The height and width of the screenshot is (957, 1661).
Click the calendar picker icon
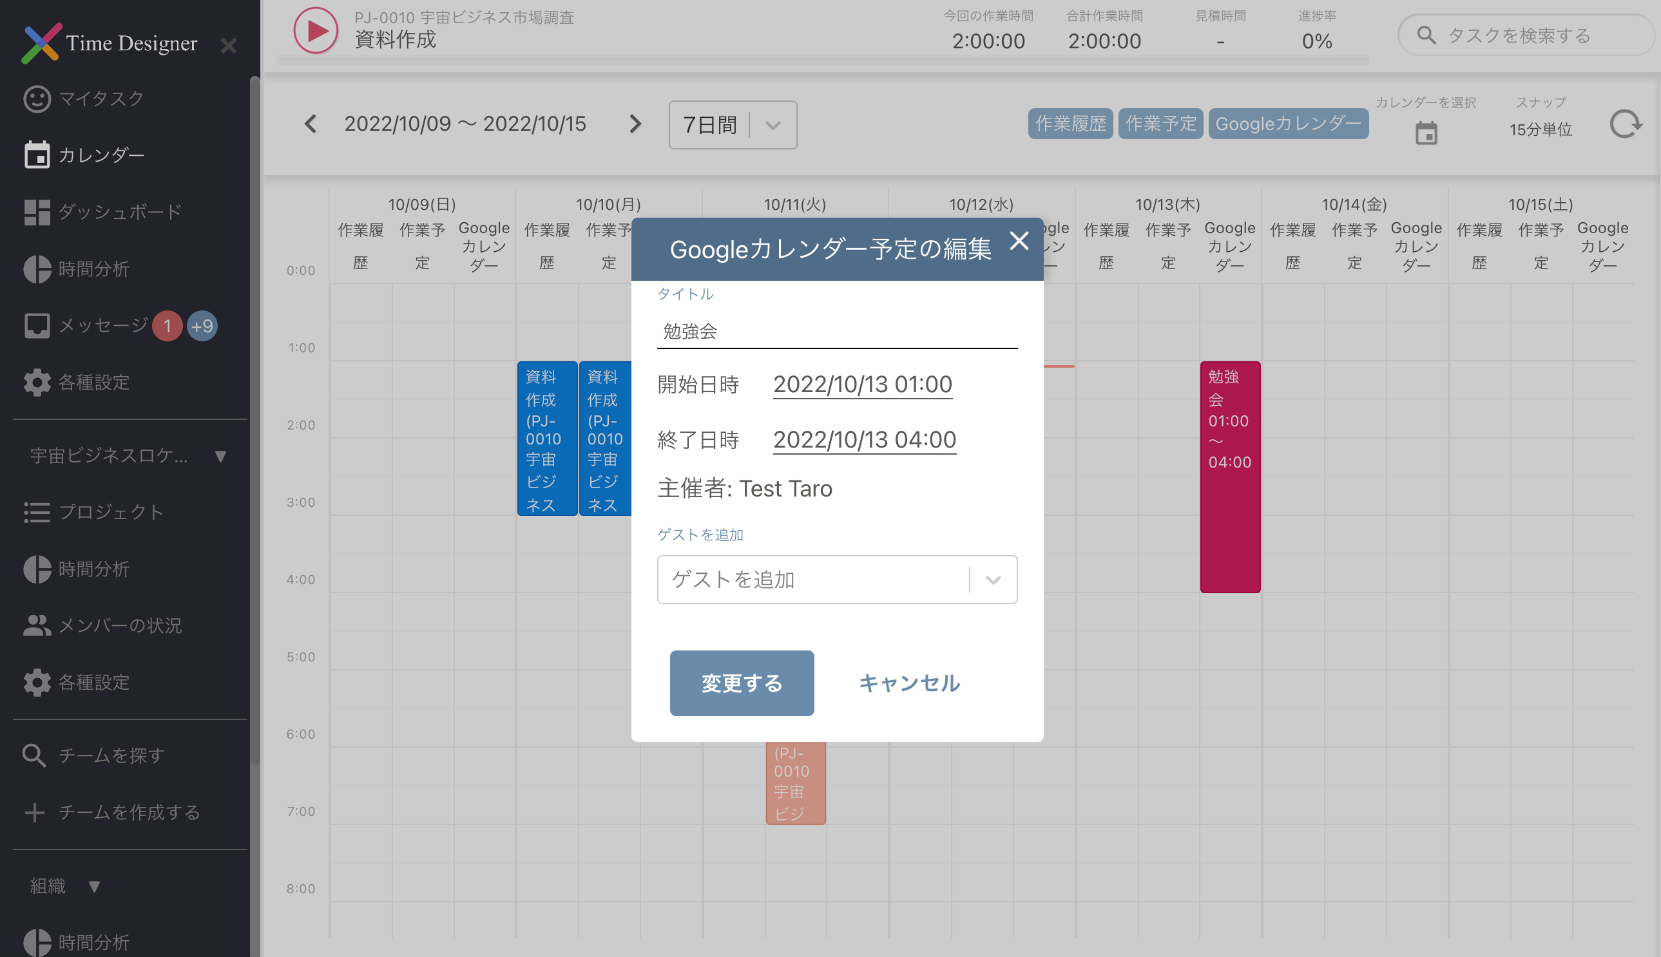click(x=1426, y=133)
